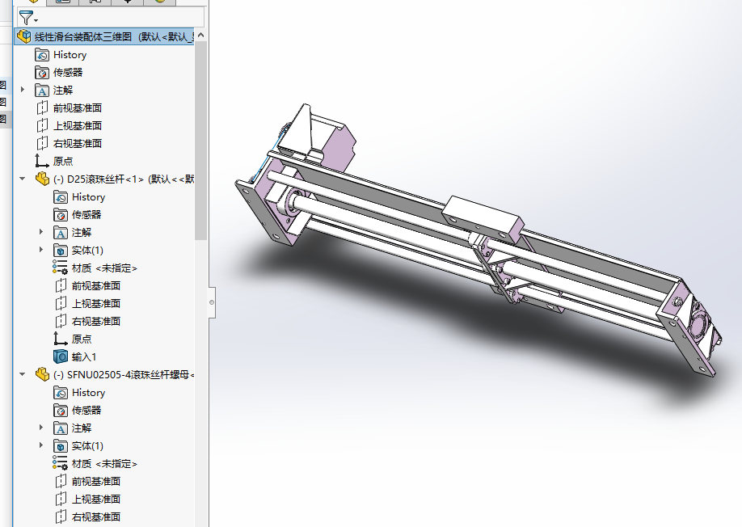
Task: Expand 实体(1) under D25滚珠丝杆
Action: click(41, 249)
